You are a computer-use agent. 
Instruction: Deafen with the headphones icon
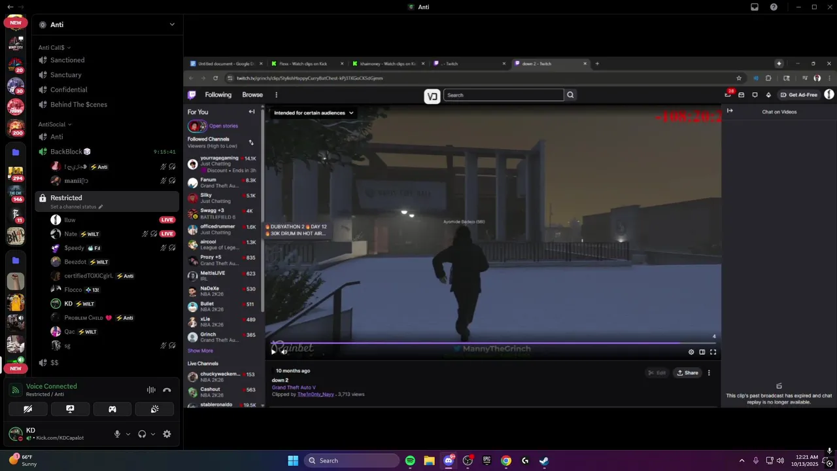(142, 434)
